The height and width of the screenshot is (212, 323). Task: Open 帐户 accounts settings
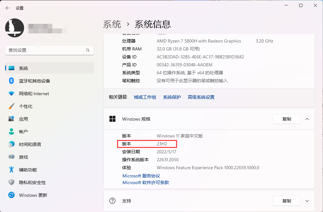[x=23, y=132]
